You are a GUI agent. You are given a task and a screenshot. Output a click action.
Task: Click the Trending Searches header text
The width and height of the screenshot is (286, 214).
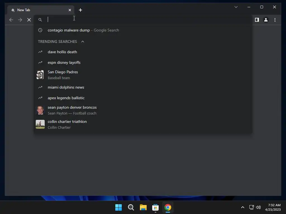(58, 42)
